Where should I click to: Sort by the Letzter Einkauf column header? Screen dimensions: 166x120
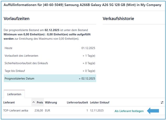pyautogui.click(x=99, y=102)
